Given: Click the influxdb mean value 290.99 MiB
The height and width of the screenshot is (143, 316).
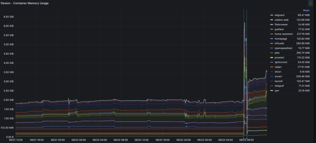Looking at the screenshot, I should tap(303, 43).
